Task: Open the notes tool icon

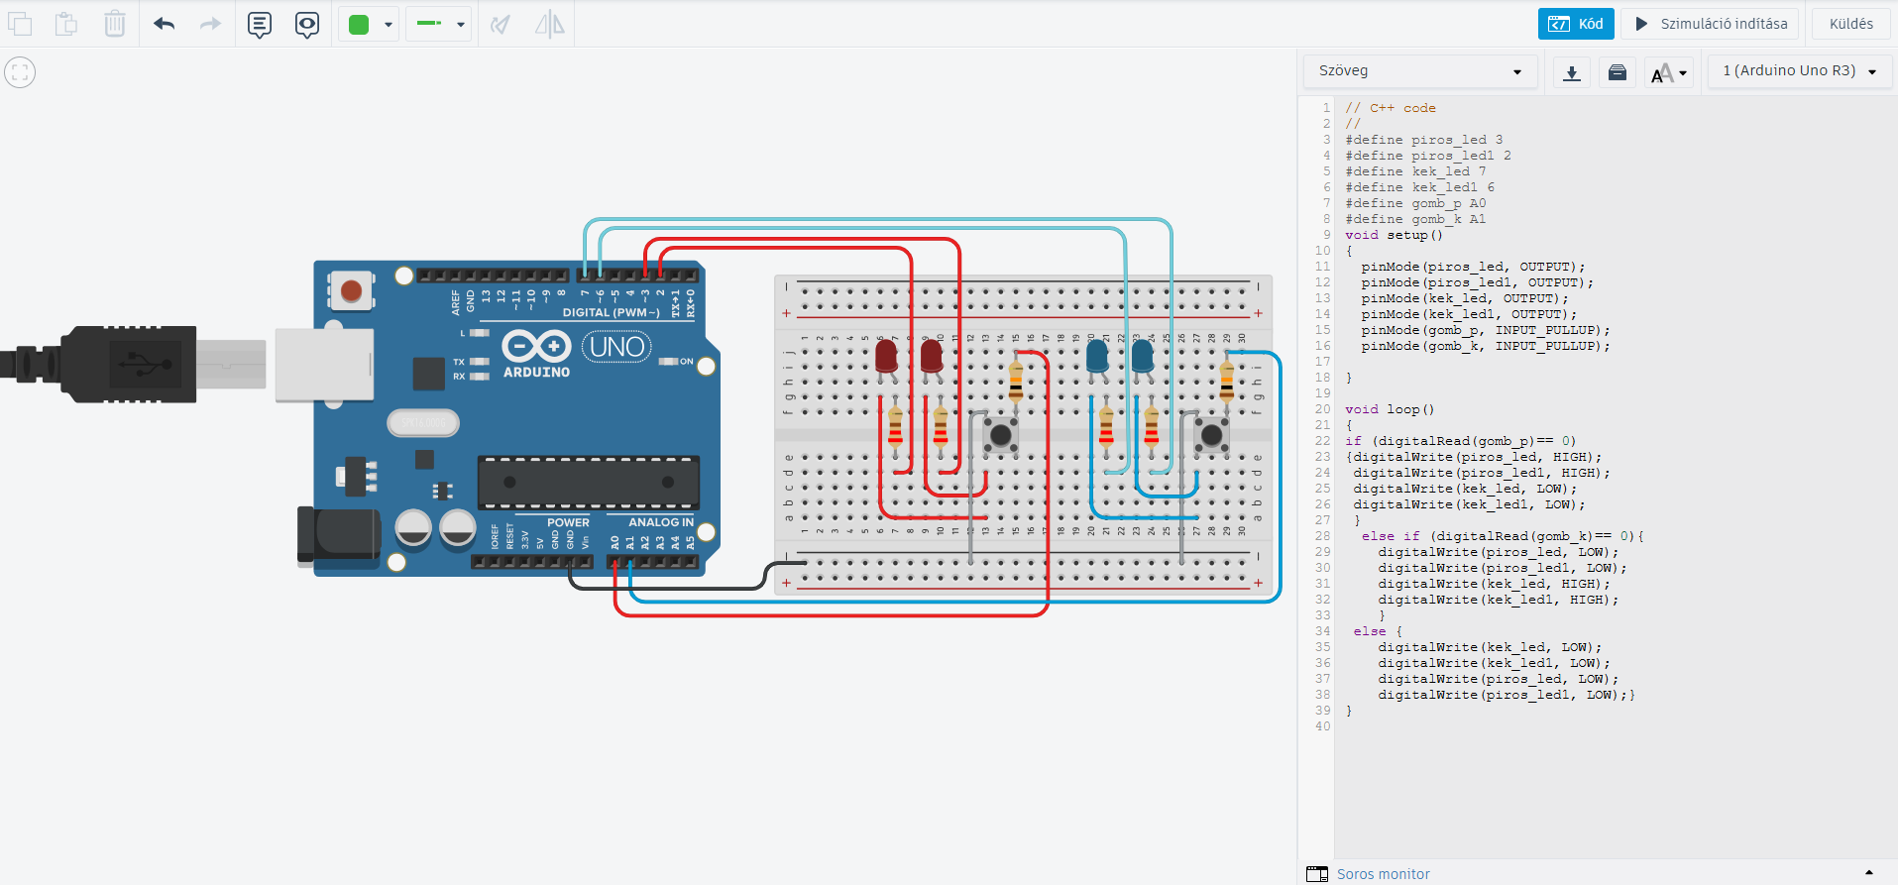Action: pyautogui.click(x=260, y=24)
